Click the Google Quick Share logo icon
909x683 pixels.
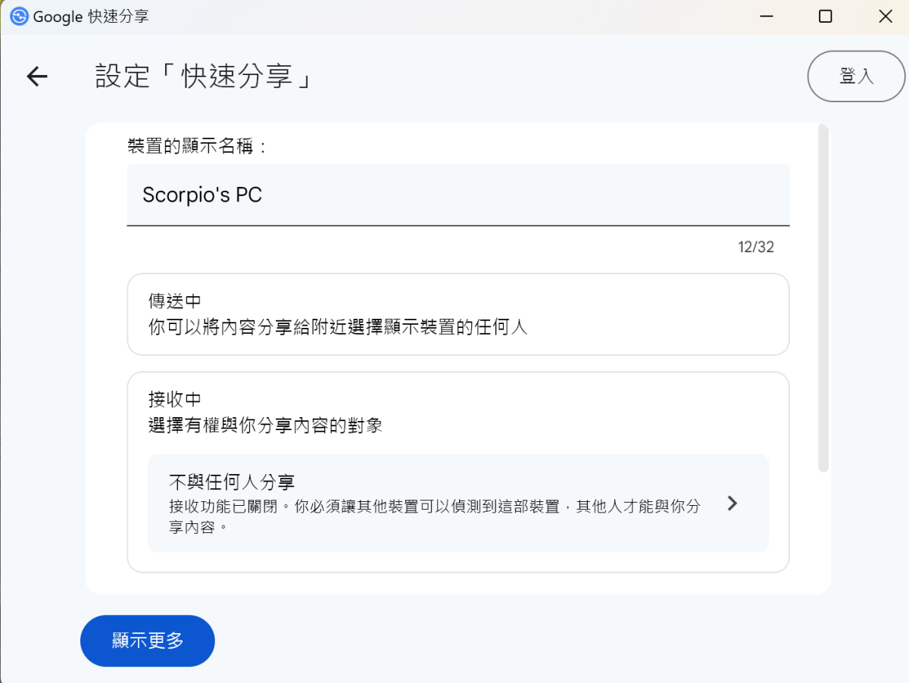pyautogui.click(x=19, y=16)
